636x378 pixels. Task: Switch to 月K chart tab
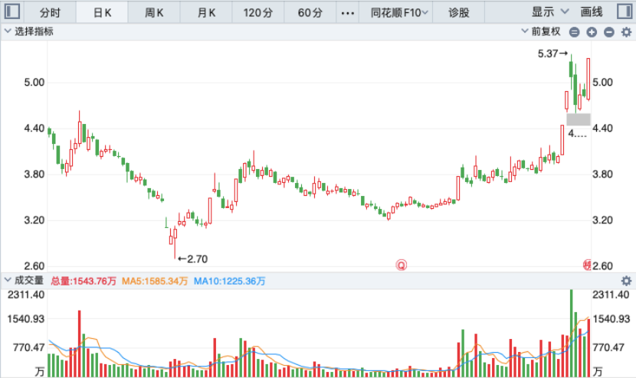pos(206,12)
